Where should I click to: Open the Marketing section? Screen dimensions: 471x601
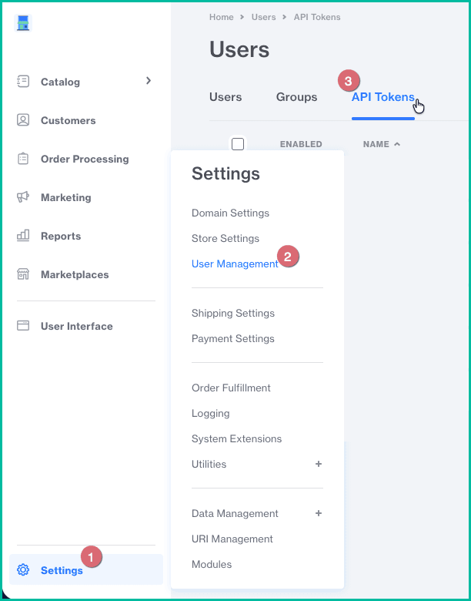point(66,198)
